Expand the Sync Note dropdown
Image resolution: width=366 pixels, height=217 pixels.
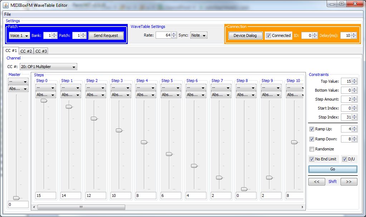coord(199,35)
